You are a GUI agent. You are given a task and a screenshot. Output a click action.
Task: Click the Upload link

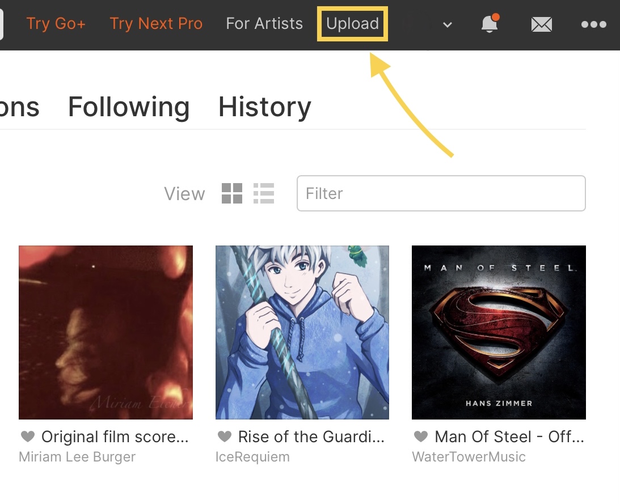click(x=352, y=24)
